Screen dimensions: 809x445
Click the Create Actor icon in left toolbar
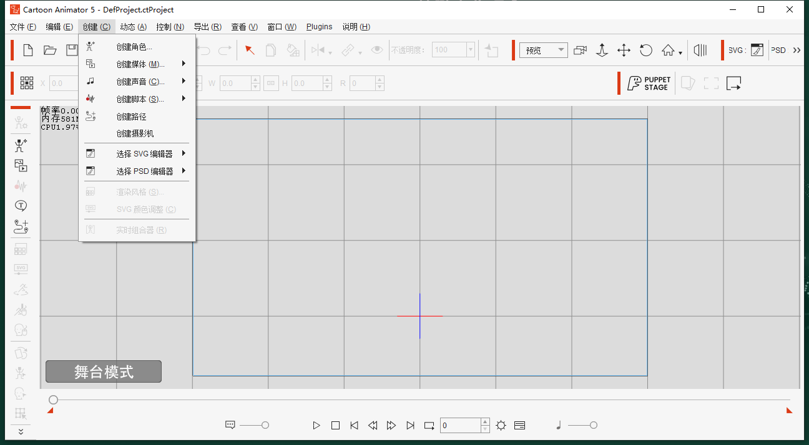pyautogui.click(x=21, y=145)
